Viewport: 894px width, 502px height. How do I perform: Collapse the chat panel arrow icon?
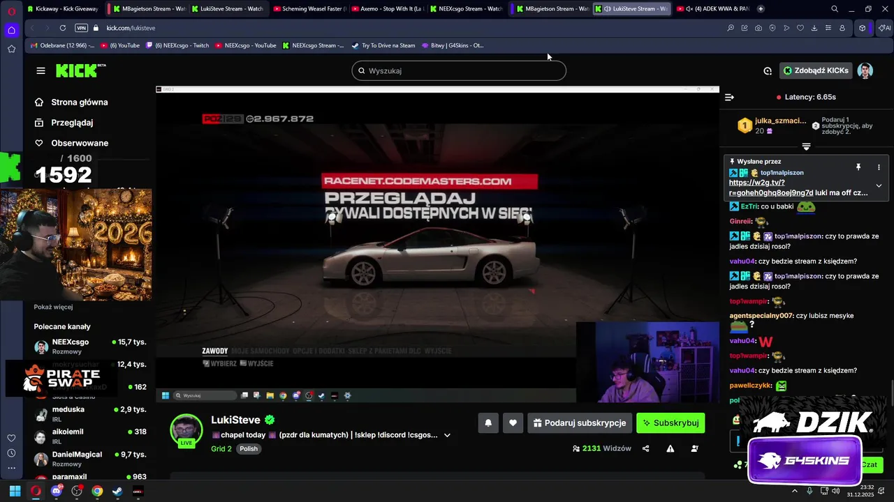[729, 98]
